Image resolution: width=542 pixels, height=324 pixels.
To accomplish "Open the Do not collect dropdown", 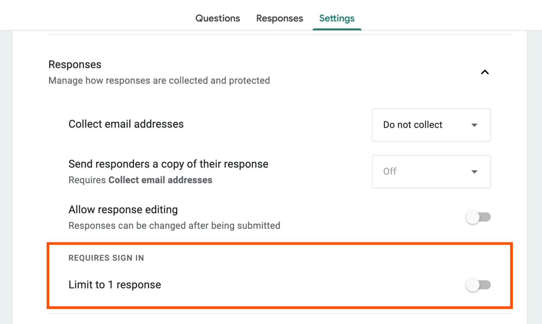I will pyautogui.click(x=431, y=125).
